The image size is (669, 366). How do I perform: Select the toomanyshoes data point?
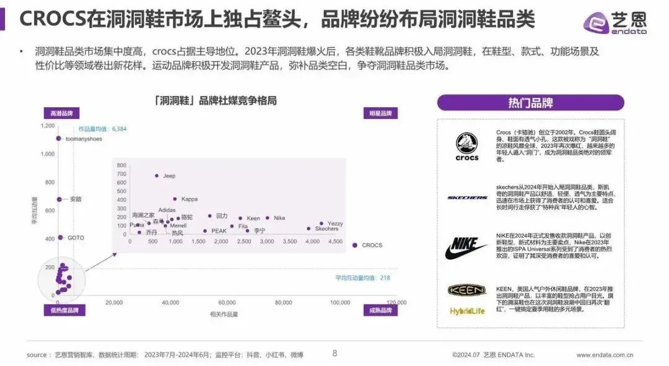pyautogui.click(x=58, y=139)
